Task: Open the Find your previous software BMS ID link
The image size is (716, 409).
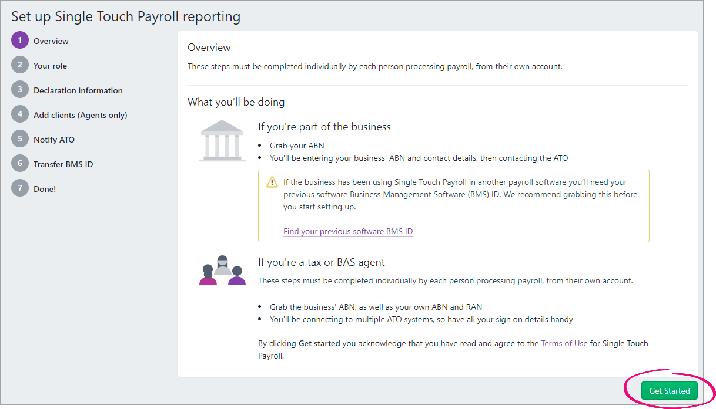Action: [x=347, y=231]
